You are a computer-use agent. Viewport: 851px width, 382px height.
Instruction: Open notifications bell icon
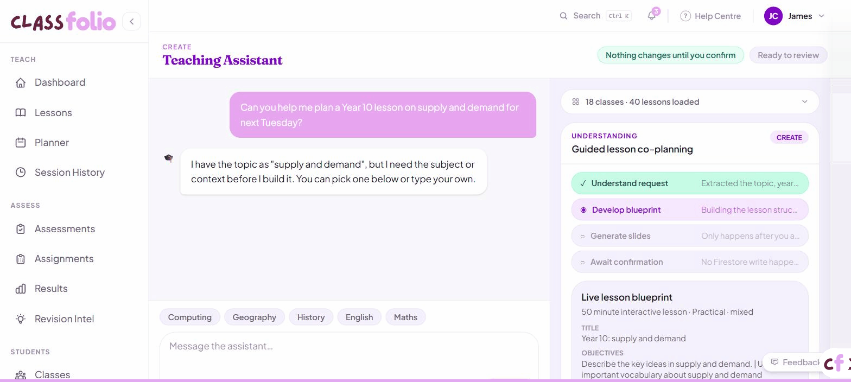(x=652, y=16)
